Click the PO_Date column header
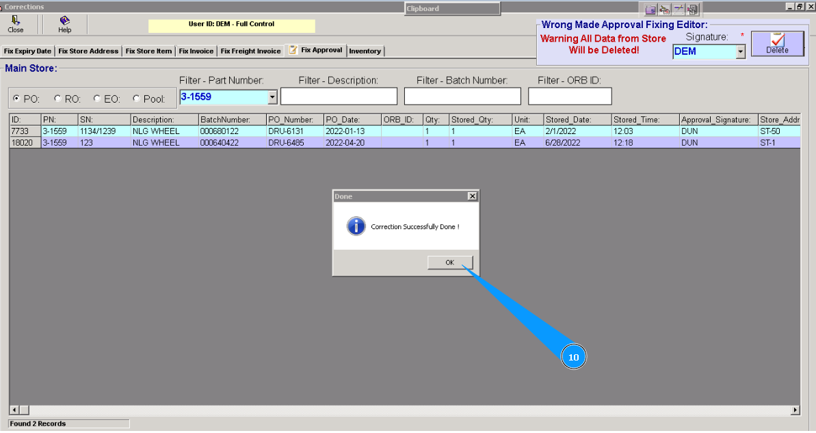Screen dimensions: 816x433 point(352,120)
